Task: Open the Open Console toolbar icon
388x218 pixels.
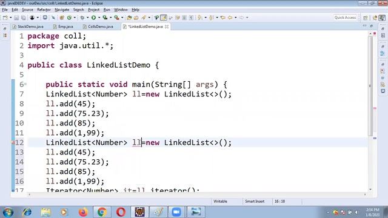Action: click(x=45, y=18)
